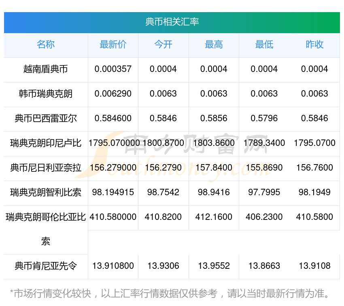
Task: Select the 0.5856 highest price cell
Action: pyautogui.click(x=214, y=118)
